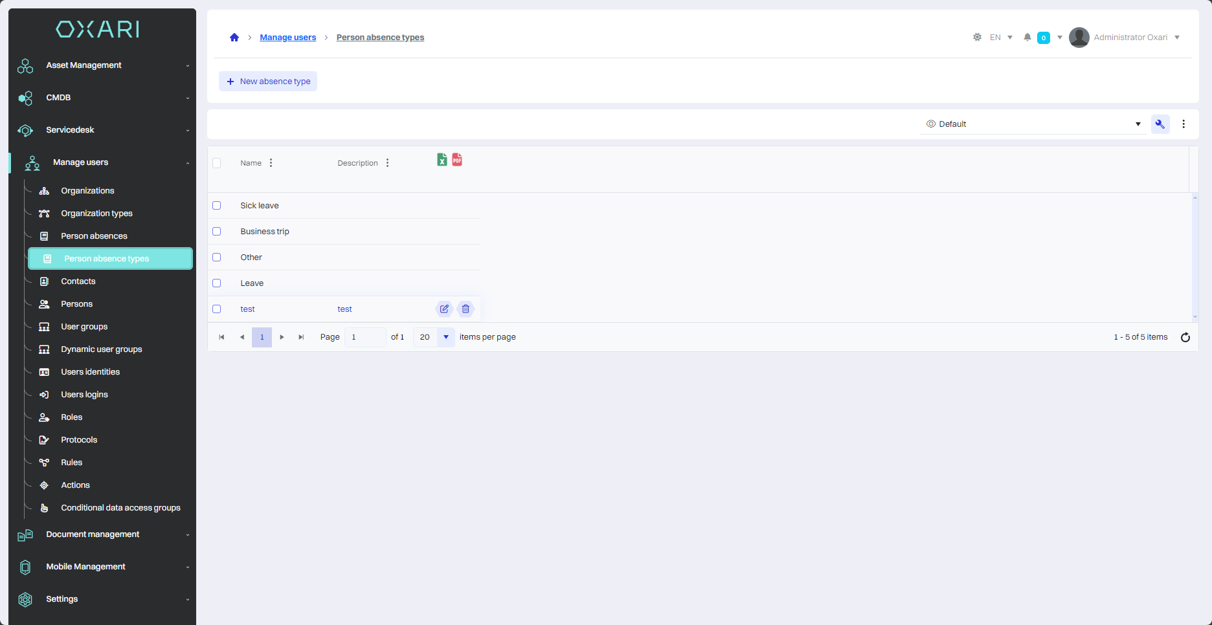Open the wrench view settings tool
This screenshot has height=625, width=1212.
pos(1160,124)
